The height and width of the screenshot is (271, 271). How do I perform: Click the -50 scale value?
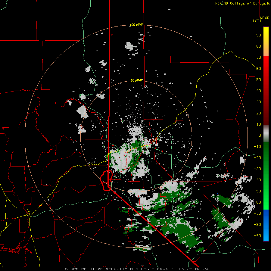point(257,191)
